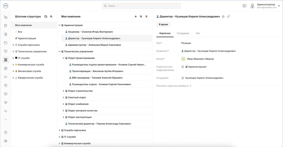Viewport: 283px width, 147px height.
Task: Click the Administrator avatar icon
Action: tap(252, 6)
